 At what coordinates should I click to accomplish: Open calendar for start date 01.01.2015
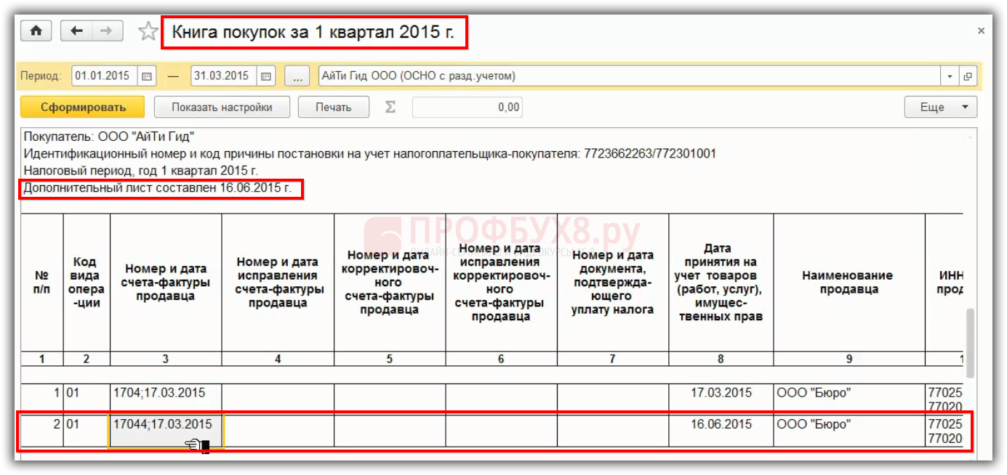(146, 76)
